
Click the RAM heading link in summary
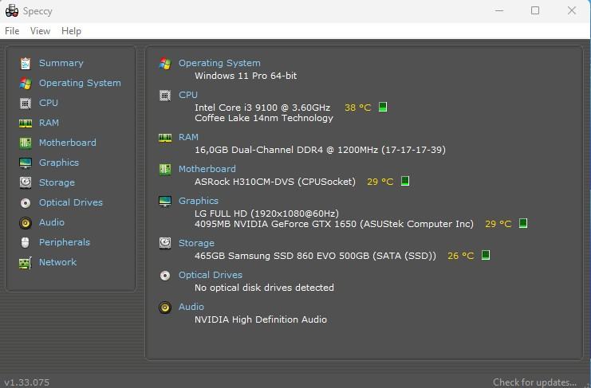pos(188,137)
